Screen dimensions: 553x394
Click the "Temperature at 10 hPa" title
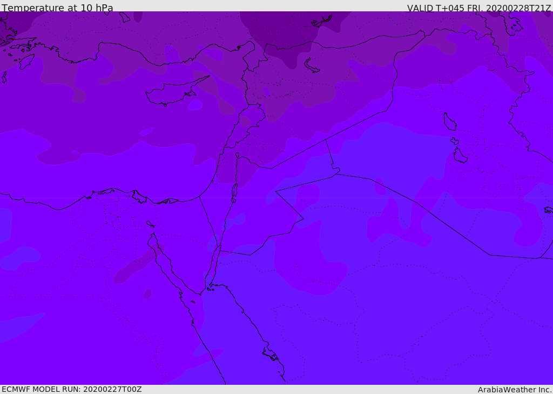[57, 8]
